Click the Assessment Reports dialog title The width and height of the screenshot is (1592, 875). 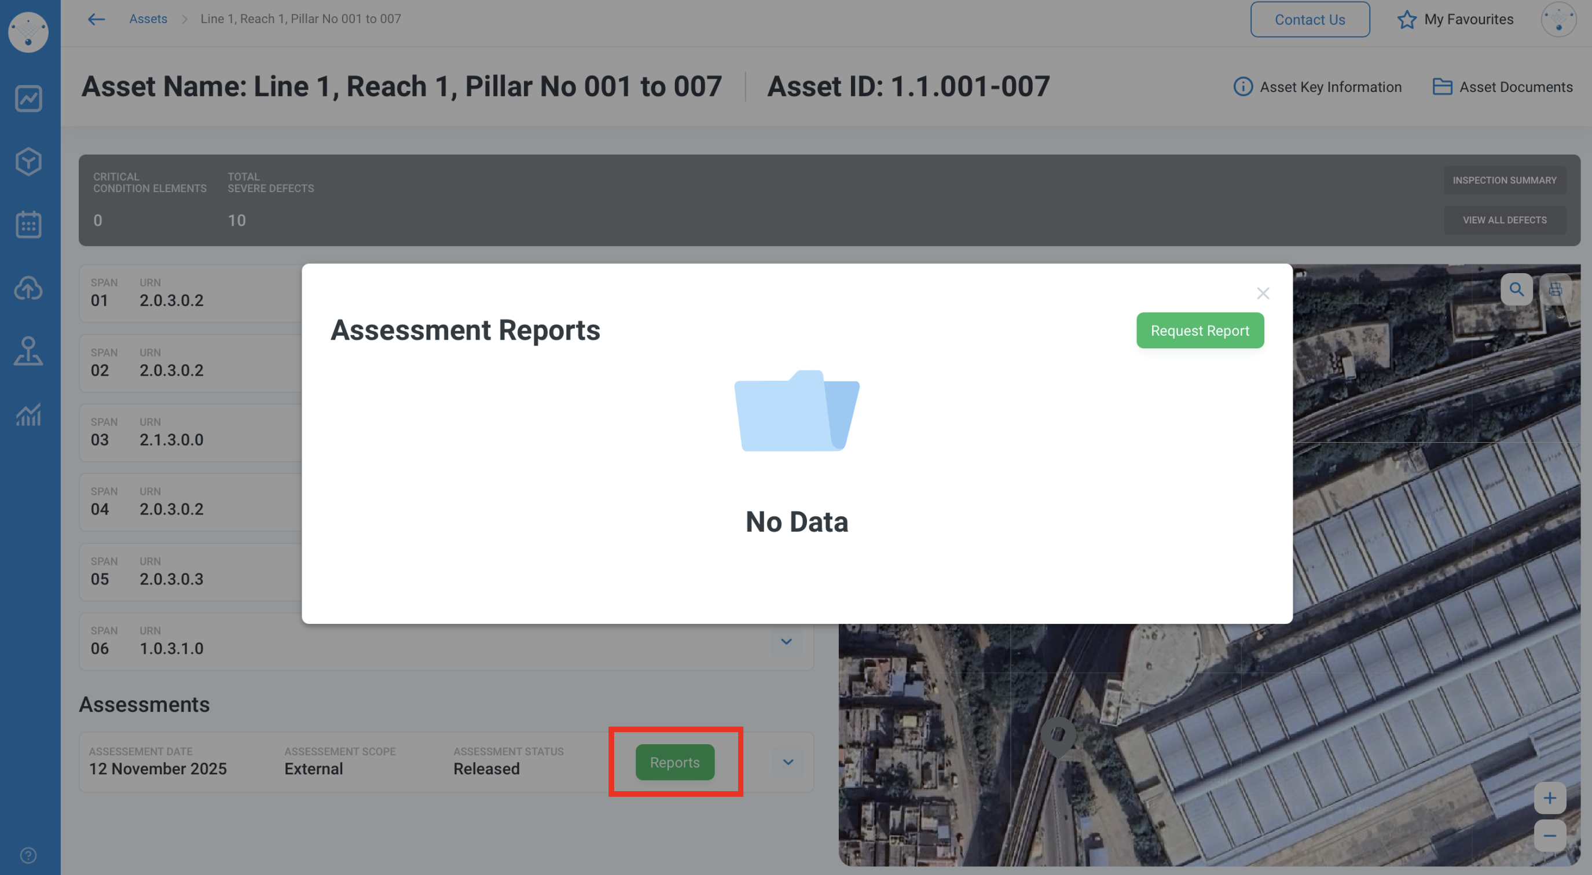tap(465, 330)
